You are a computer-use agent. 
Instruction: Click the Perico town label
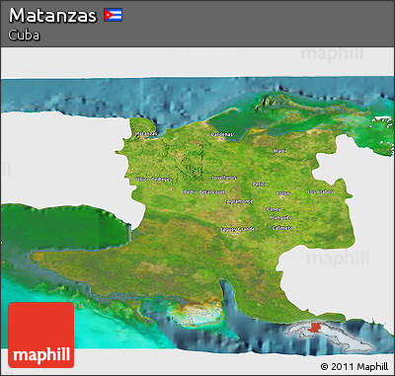tap(260, 185)
